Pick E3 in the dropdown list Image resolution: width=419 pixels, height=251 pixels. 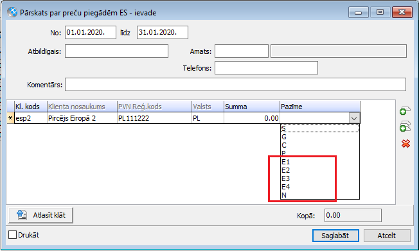pos(320,178)
